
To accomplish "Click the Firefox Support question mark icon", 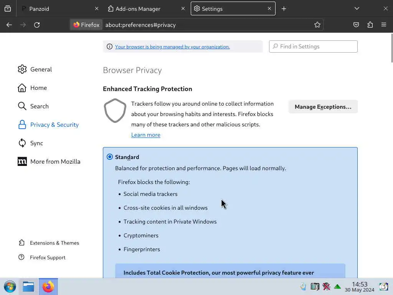I will point(21,257).
